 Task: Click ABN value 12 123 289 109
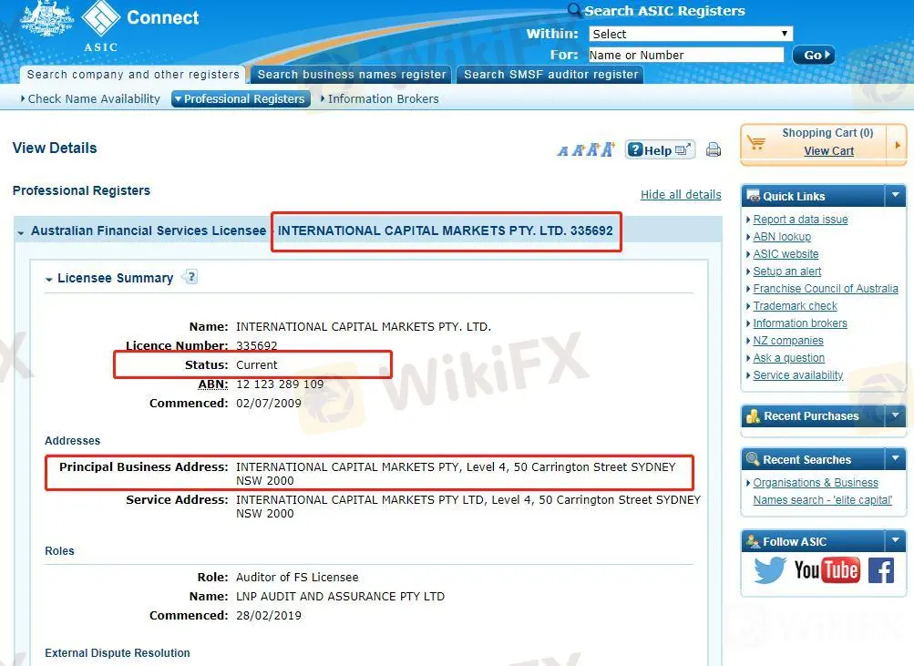click(x=280, y=384)
